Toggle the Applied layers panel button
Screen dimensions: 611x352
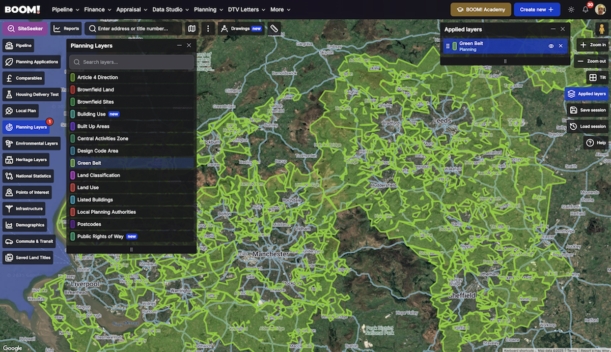pos(587,94)
